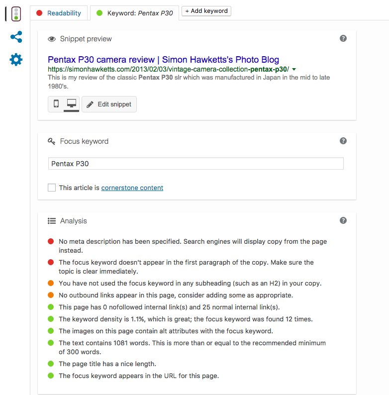Click the green bullet for 'The keyword density is 1.1%'
Screen dimensions: 389x395
pos(51,319)
